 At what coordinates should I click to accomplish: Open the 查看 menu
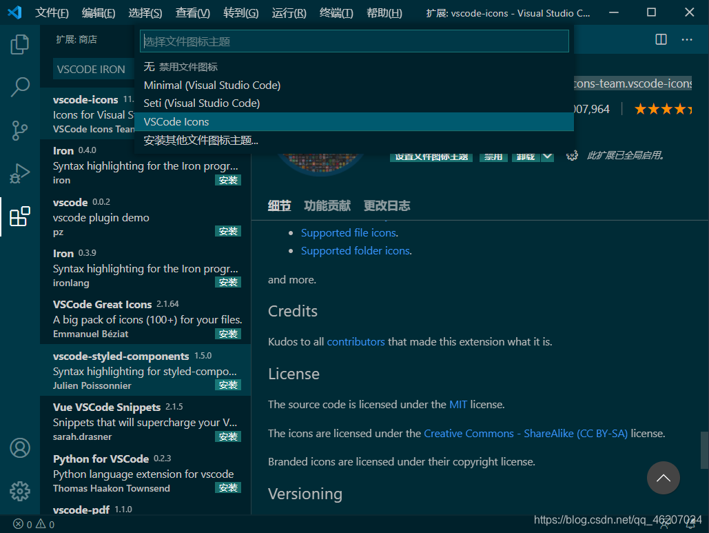click(x=193, y=12)
